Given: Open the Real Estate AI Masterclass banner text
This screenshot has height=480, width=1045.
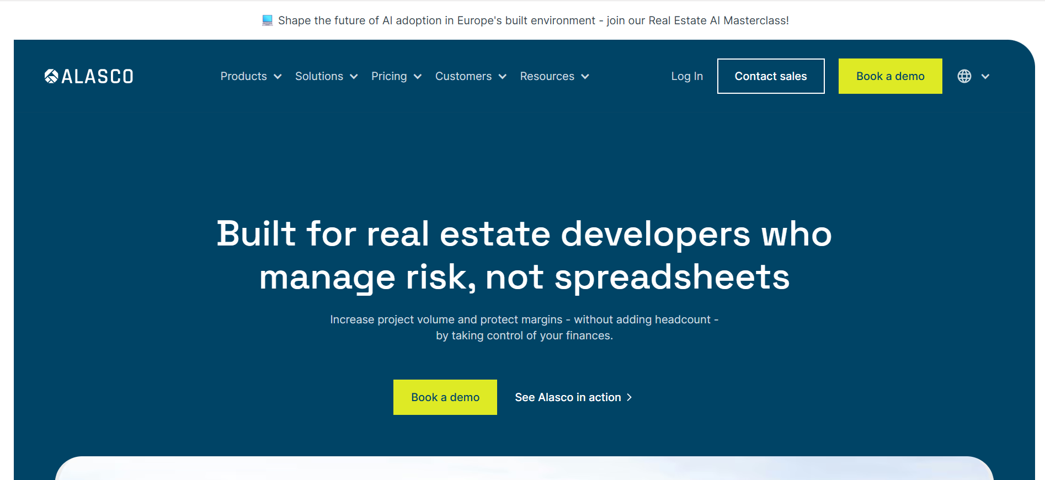Looking at the screenshot, I should point(534,20).
